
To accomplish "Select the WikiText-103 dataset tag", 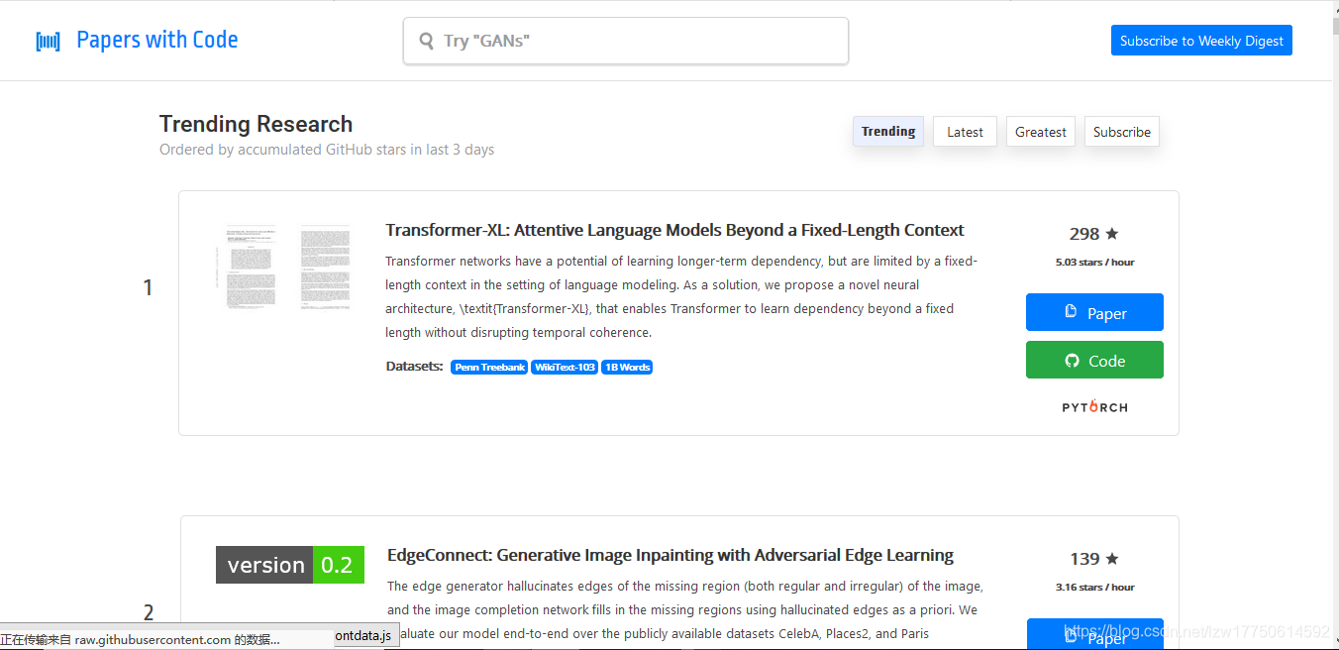I will [565, 368].
